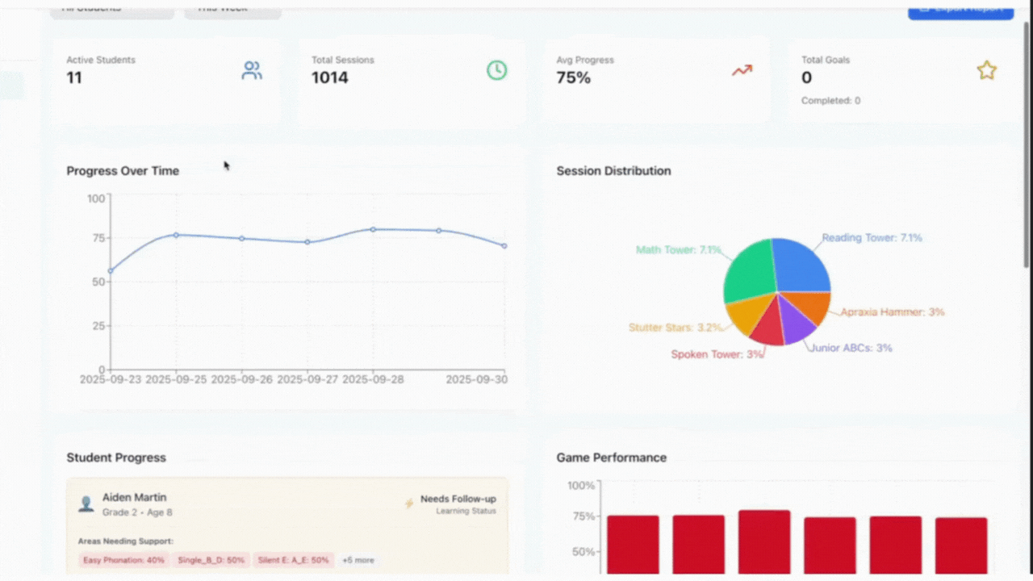Viewport: 1033px width, 581px height.
Task: Click the Active Students people icon
Action: pyautogui.click(x=252, y=71)
